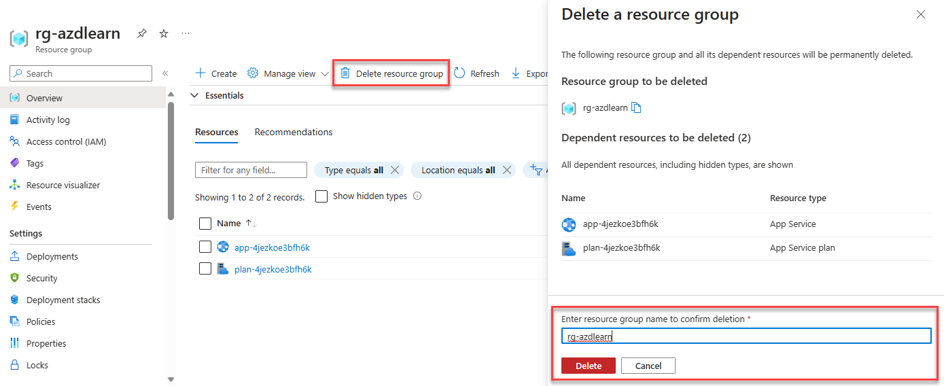Viewport: 944px width, 386px height.
Task: Click the Add filter funnel icon
Action: pos(536,170)
